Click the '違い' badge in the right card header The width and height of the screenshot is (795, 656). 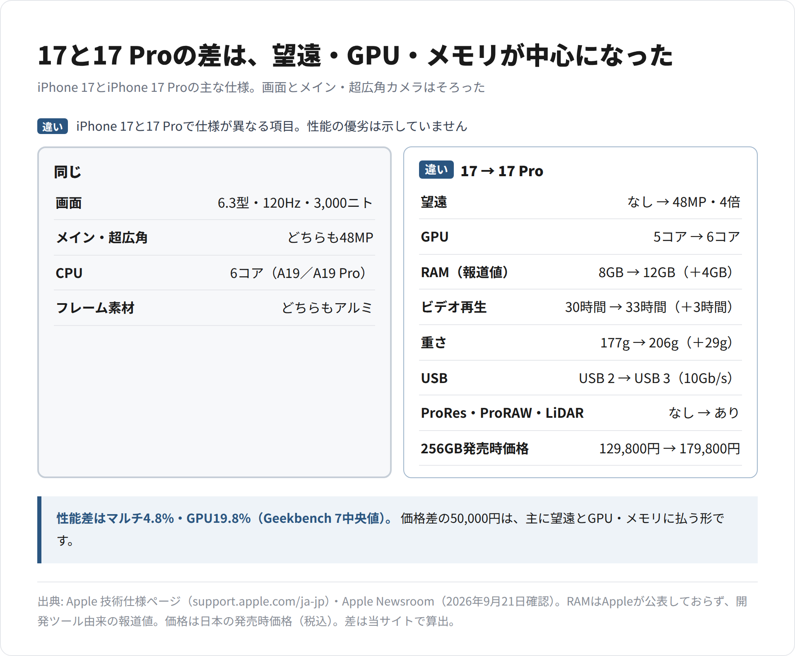[x=436, y=170]
